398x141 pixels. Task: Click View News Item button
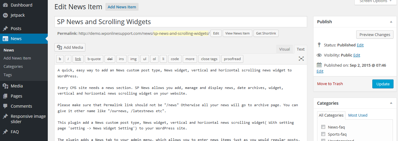point(237,33)
